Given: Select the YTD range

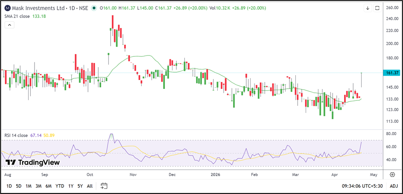Looking at the screenshot, I should (60, 186).
